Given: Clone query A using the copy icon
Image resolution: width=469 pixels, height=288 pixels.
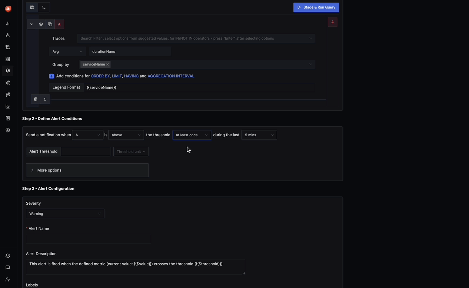Looking at the screenshot, I should point(50,24).
